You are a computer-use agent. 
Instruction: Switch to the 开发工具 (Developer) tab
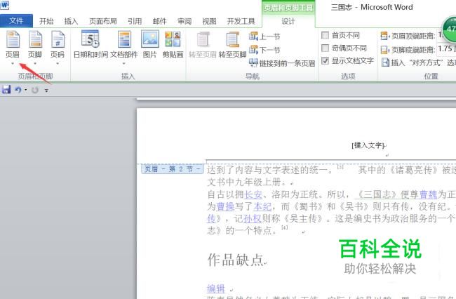(x=241, y=21)
